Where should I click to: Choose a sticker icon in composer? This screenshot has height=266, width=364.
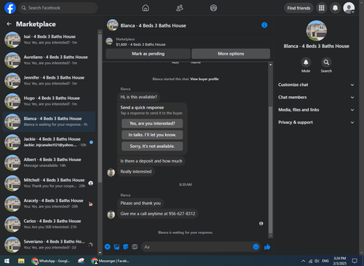126,247
